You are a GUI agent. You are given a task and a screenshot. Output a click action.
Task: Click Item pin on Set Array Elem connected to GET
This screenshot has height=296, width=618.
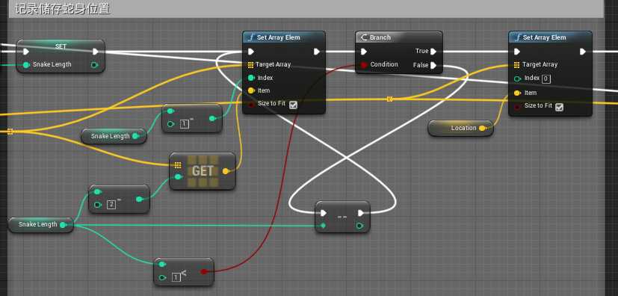coord(251,91)
